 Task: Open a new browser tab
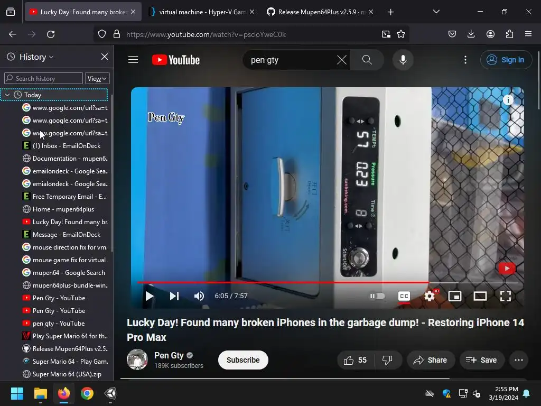390,12
